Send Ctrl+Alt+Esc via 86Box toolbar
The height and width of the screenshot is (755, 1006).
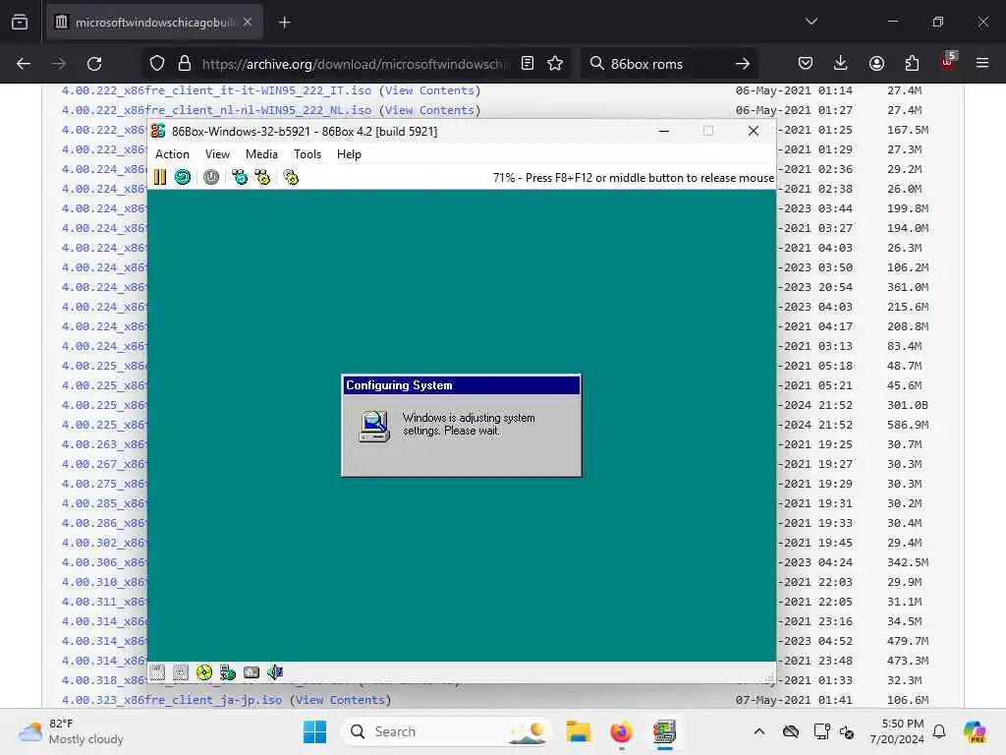pos(262,177)
